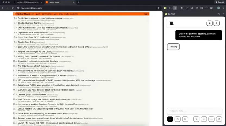Open the Extensions puzzle menu

coord(170,8)
